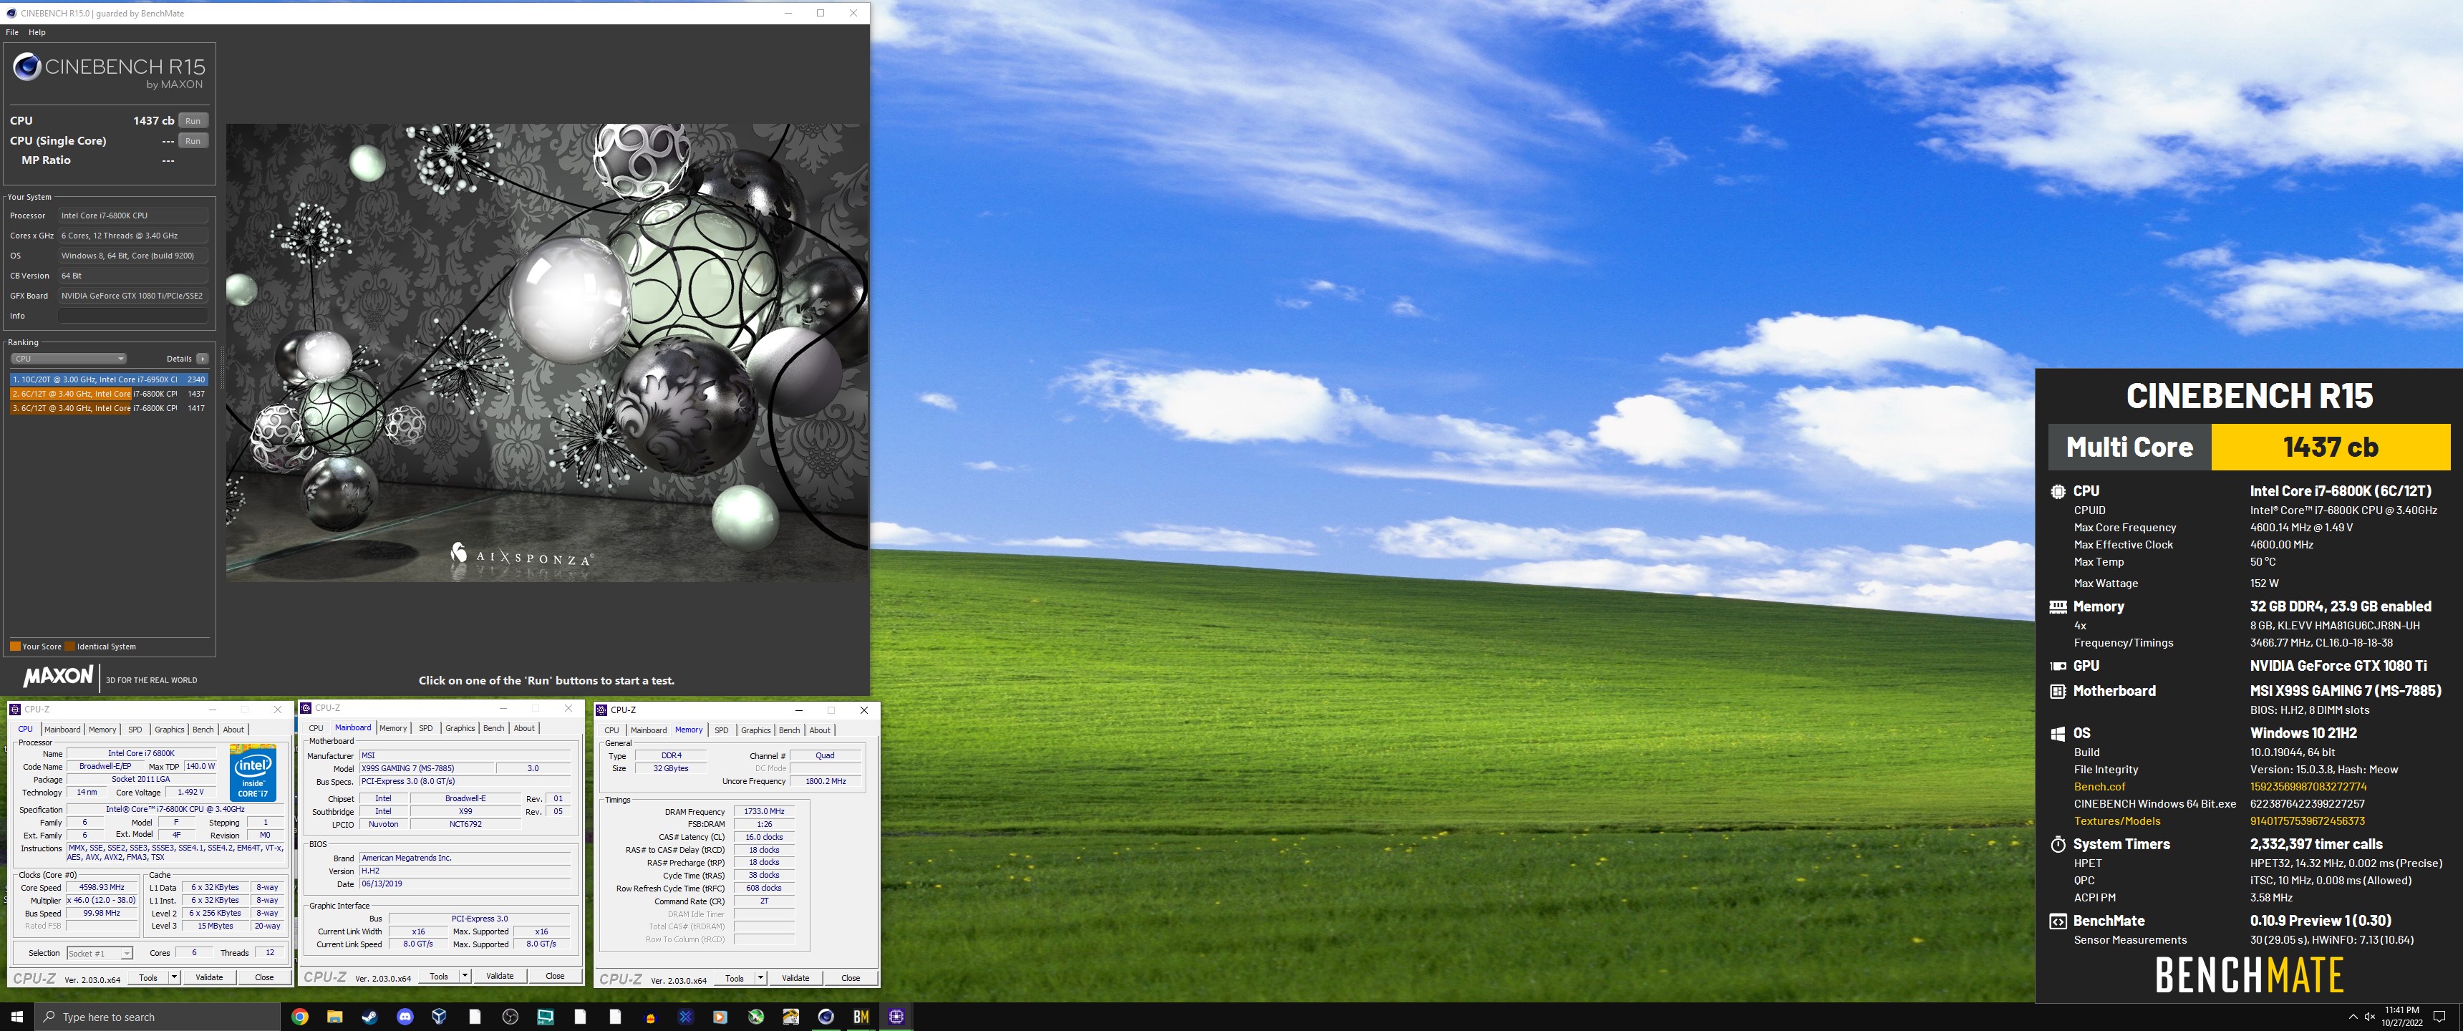
Task: Click DRAM Frequency value 1733.0 MHz
Action: [x=764, y=811]
